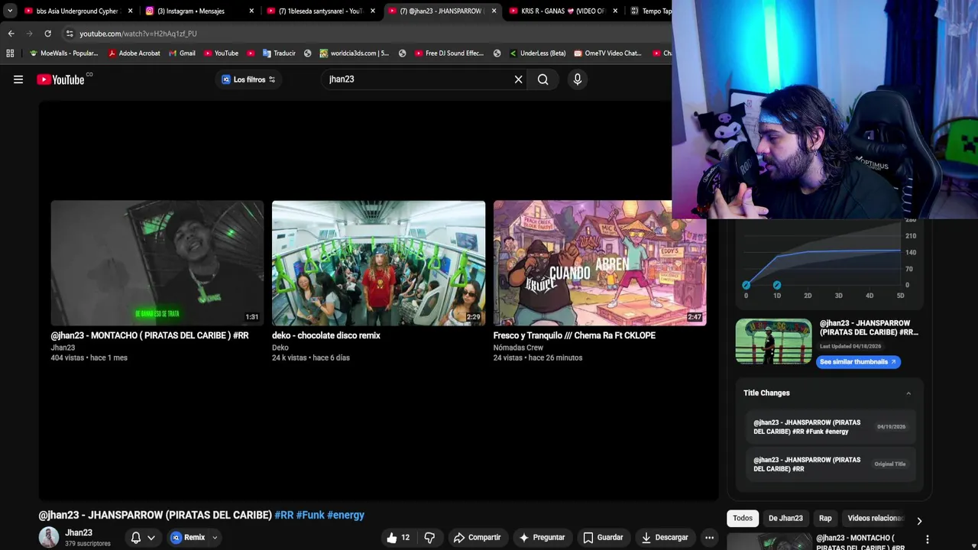Viewport: 978px width, 550px height.
Task: Go back with the browser back arrow
Action: tap(11, 34)
